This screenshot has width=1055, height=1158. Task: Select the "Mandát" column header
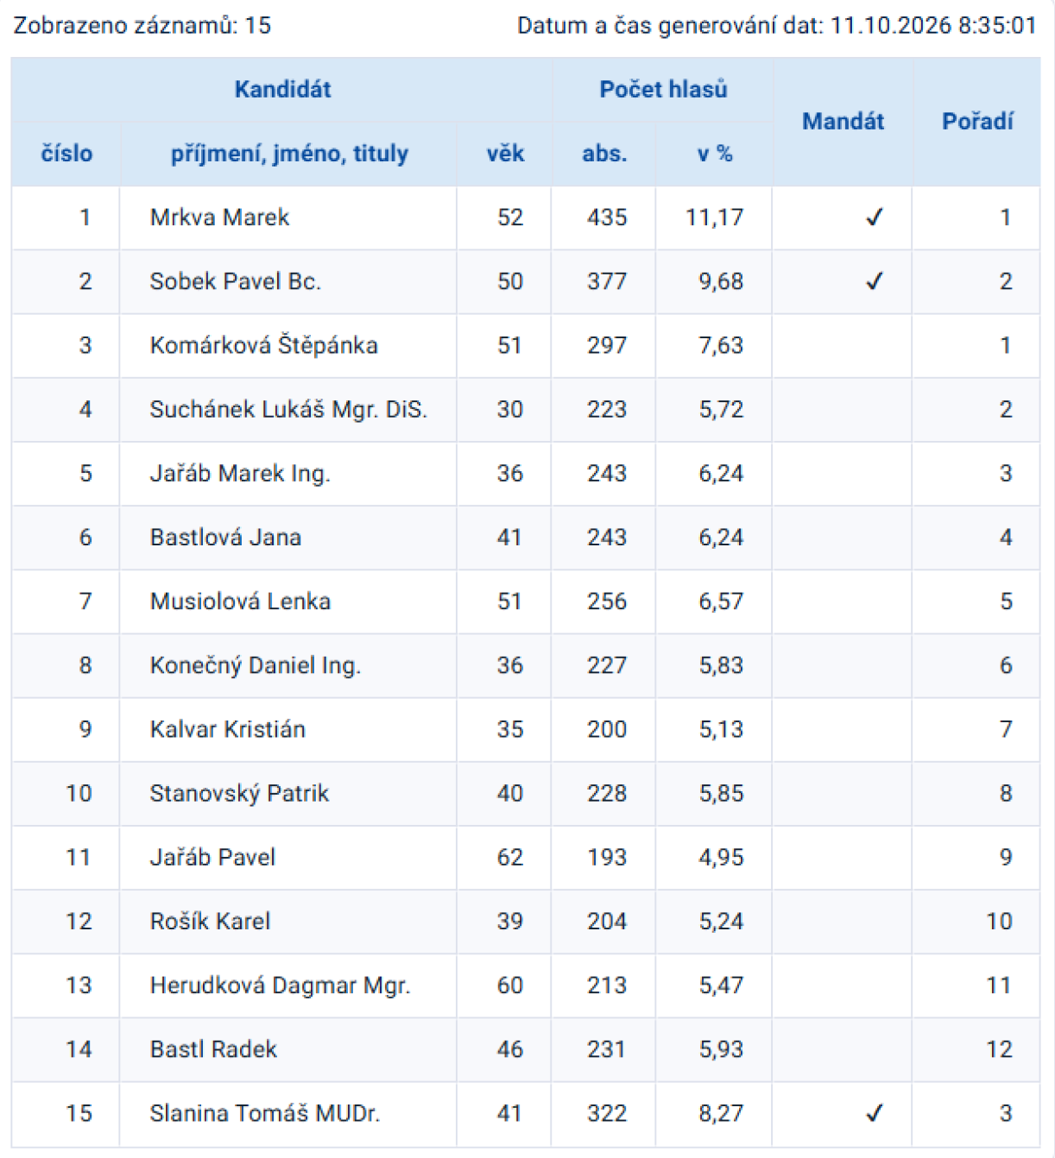coord(843,122)
